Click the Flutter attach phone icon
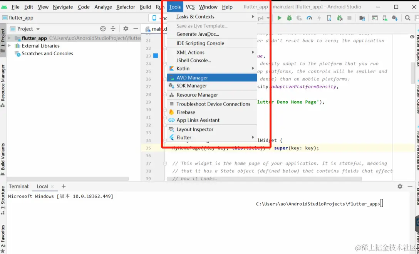 [329, 18]
